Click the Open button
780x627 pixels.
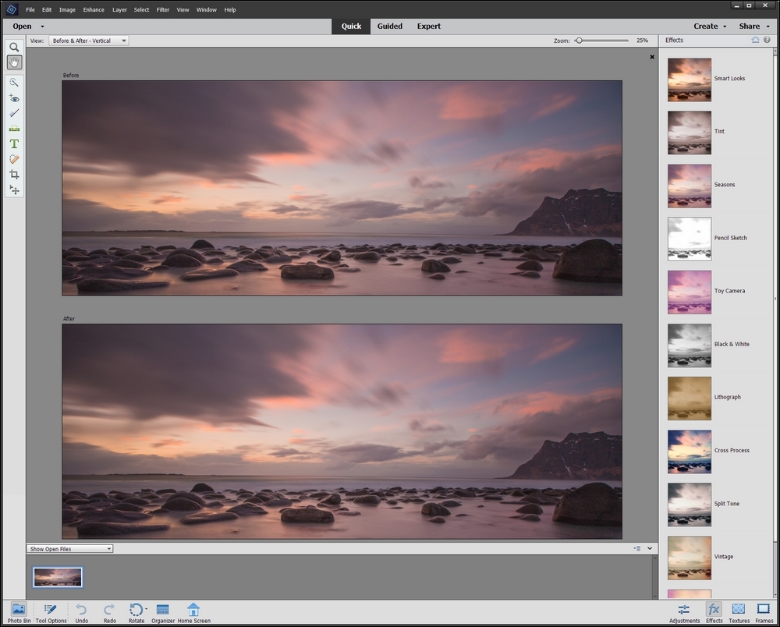point(22,27)
